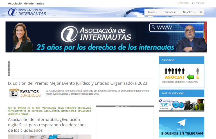Click the Asociarse panel header

click(181, 60)
